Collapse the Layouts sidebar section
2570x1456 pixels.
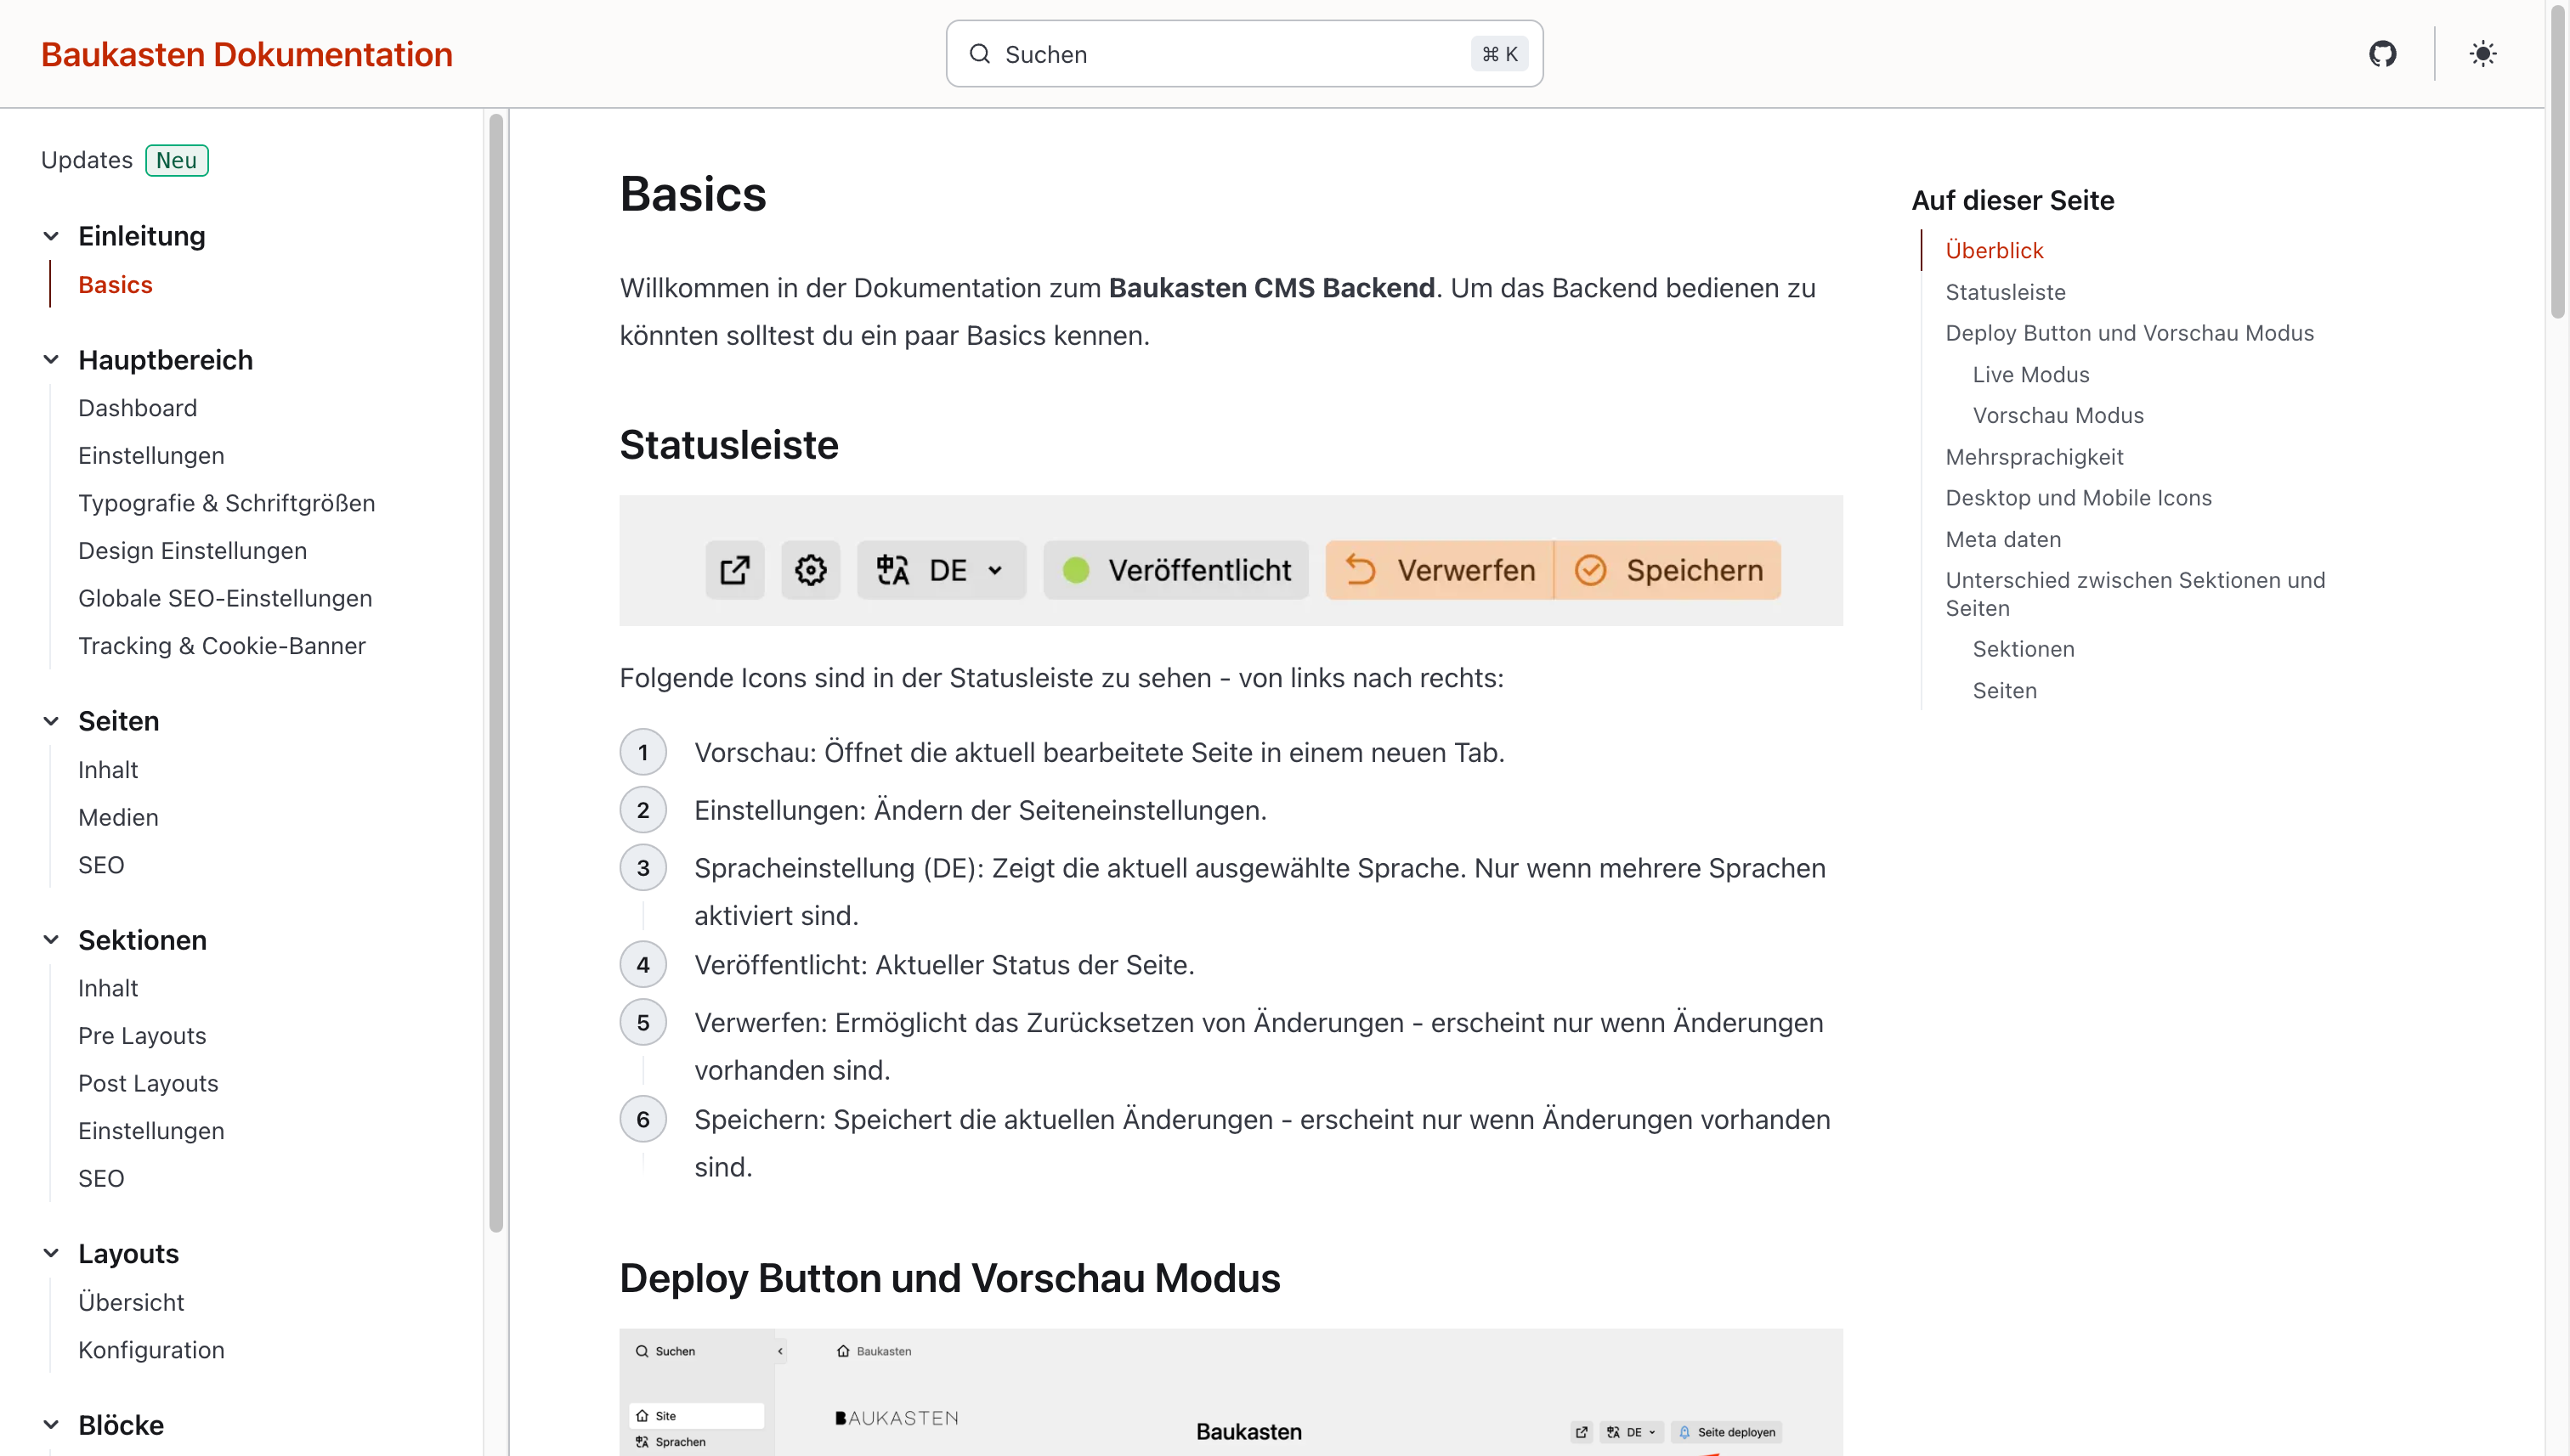pyautogui.click(x=51, y=1253)
